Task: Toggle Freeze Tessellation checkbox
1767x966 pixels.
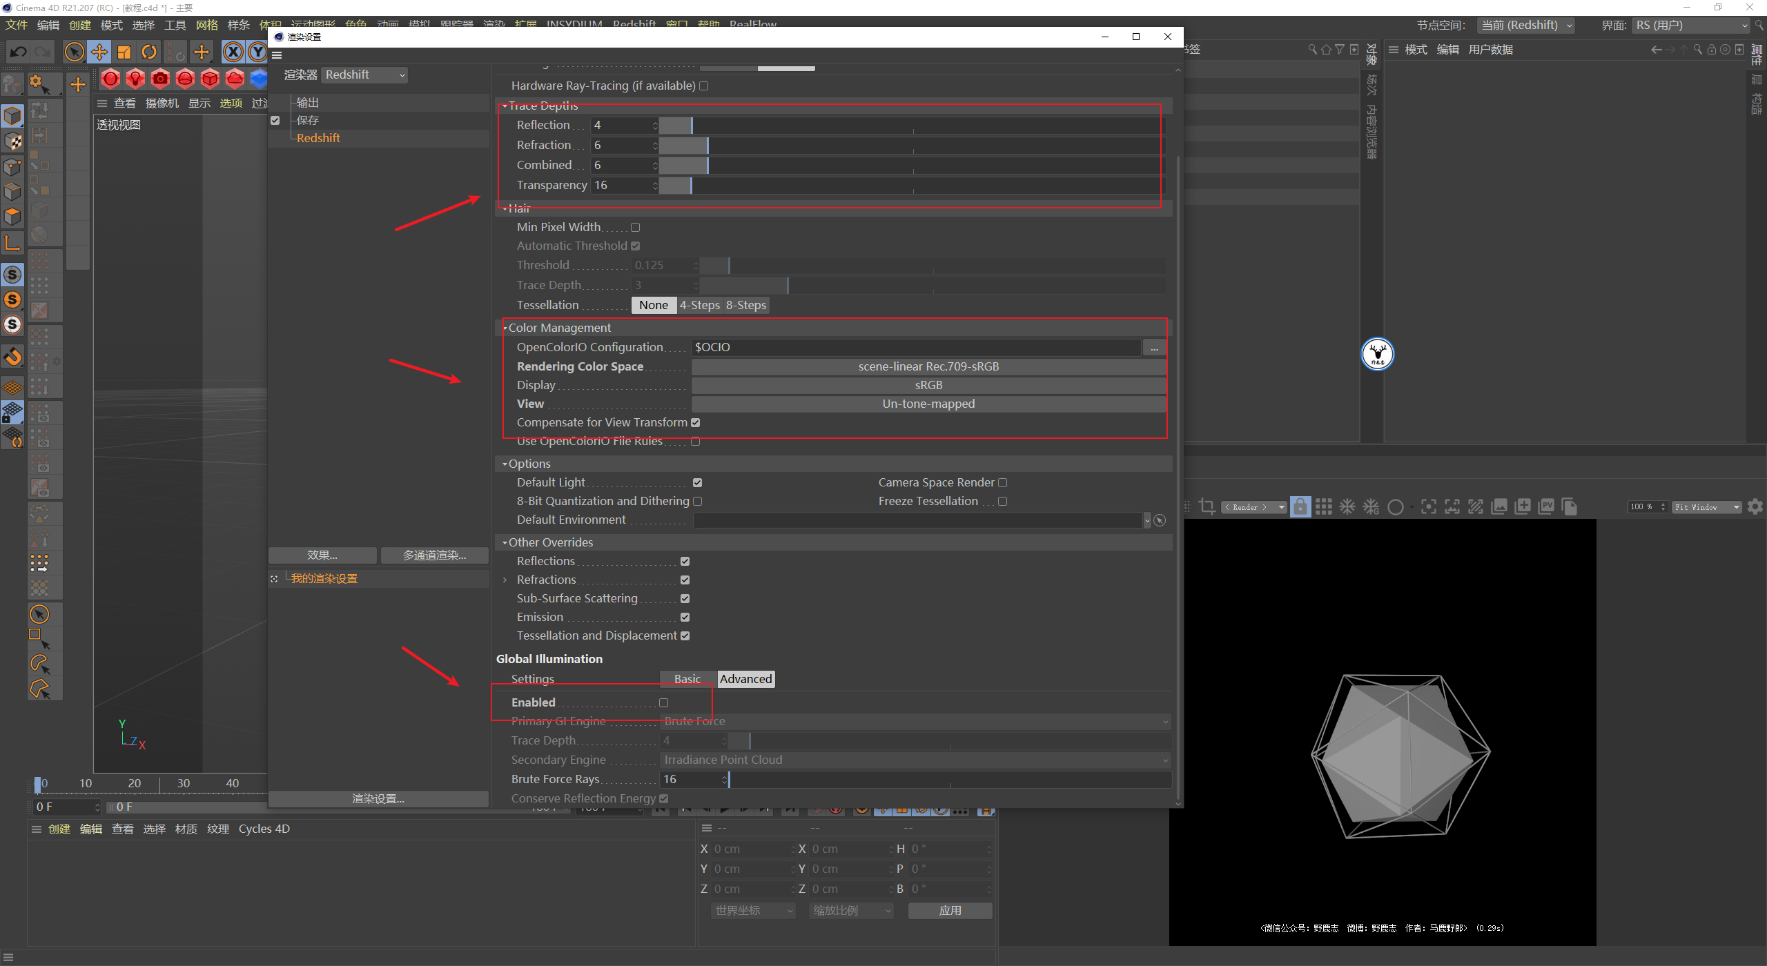Action: point(1002,501)
